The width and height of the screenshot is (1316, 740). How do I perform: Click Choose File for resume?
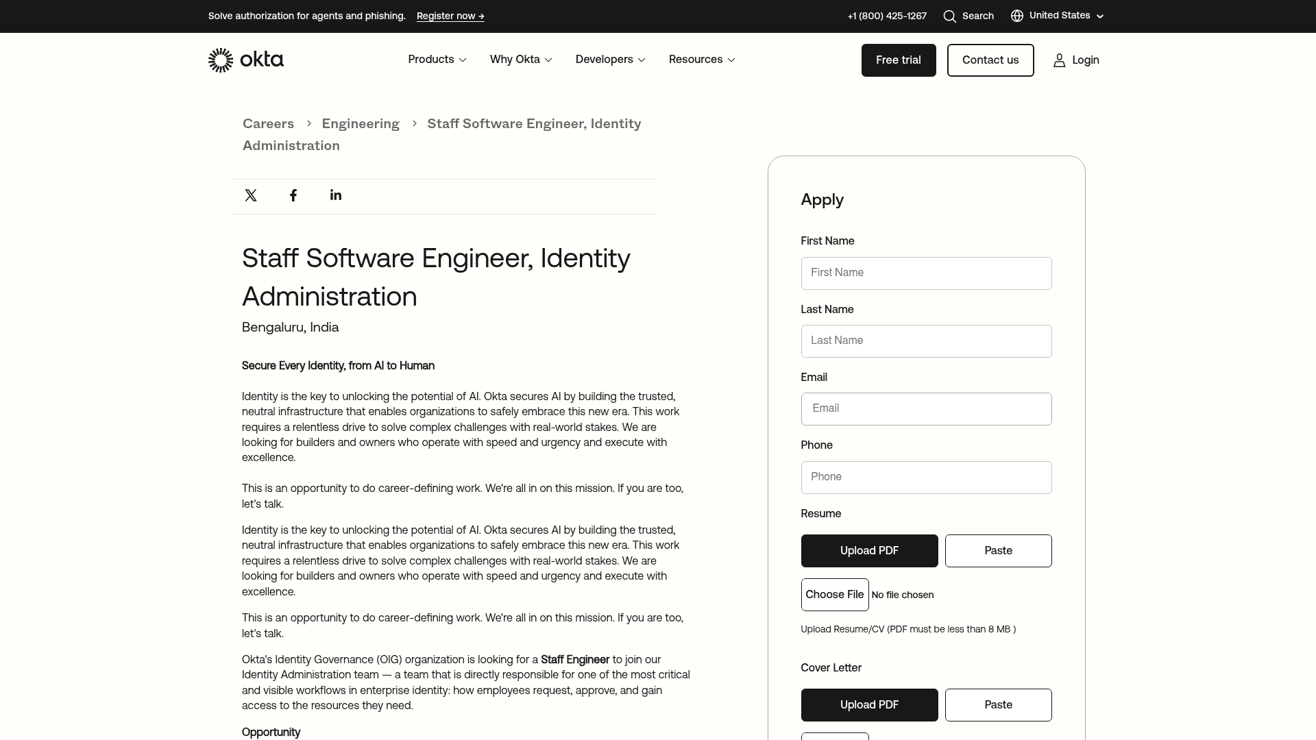pos(835,595)
